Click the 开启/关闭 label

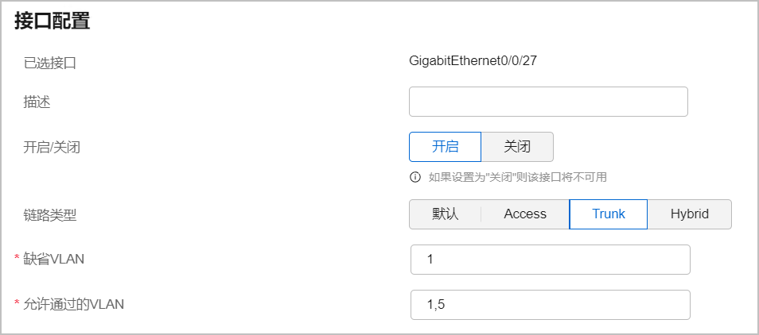pyautogui.click(x=52, y=147)
